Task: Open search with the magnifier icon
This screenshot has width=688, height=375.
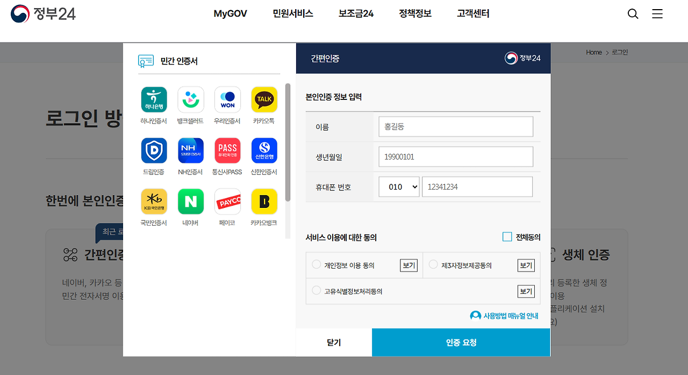Action: [633, 14]
